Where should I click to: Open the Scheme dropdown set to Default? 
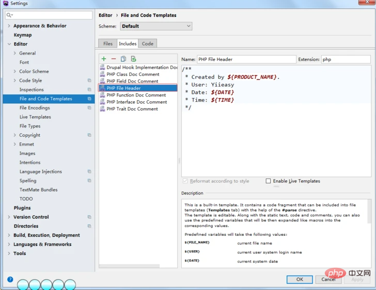coord(156,26)
